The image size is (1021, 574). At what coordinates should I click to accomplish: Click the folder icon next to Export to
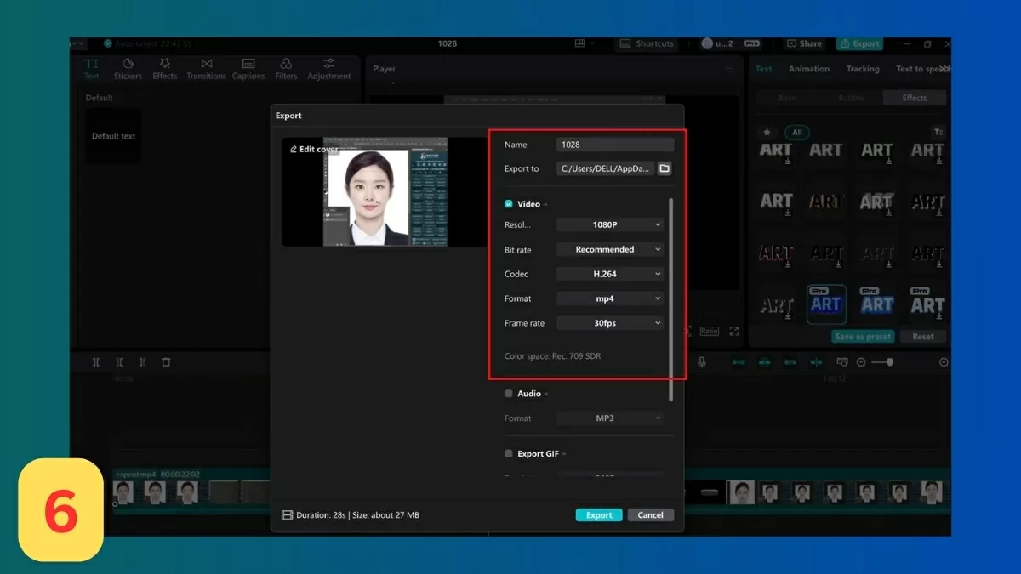pos(664,168)
